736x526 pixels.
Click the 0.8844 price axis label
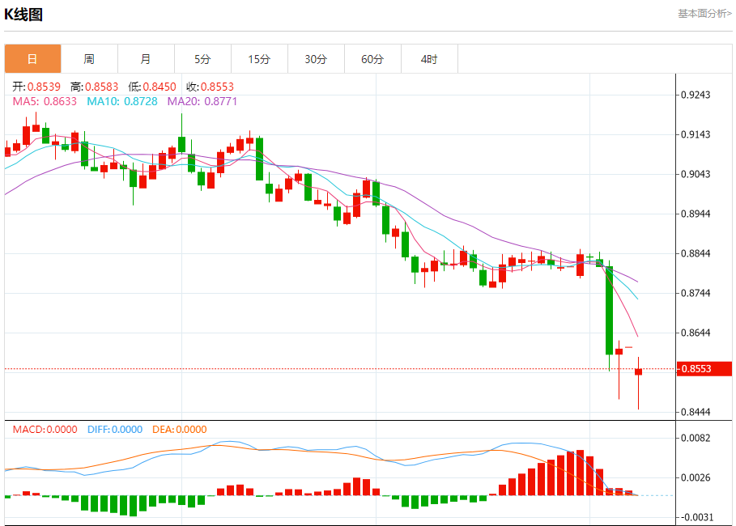(696, 253)
